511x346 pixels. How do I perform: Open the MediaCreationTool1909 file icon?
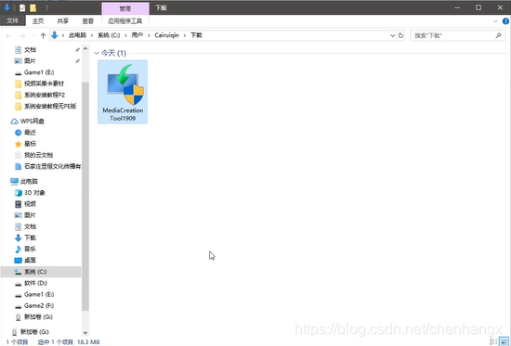(123, 92)
